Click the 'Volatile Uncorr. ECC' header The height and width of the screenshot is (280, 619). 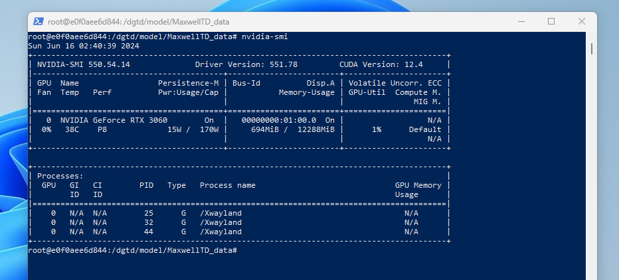pyautogui.click(x=395, y=83)
